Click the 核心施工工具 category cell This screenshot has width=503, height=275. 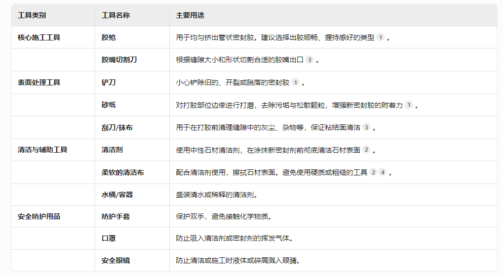coord(39,37)
